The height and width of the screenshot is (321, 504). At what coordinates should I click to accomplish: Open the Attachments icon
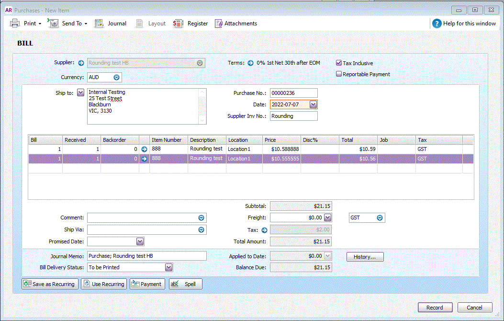click(219, 23)
